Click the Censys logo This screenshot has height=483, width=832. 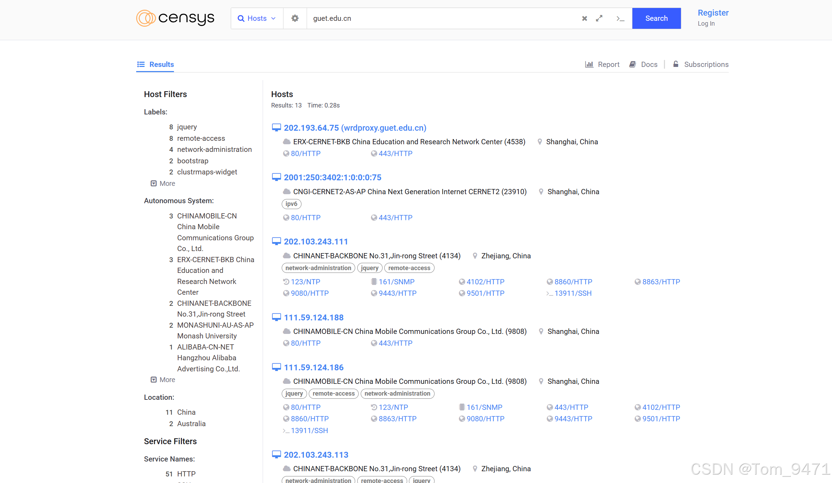(175, 18)
